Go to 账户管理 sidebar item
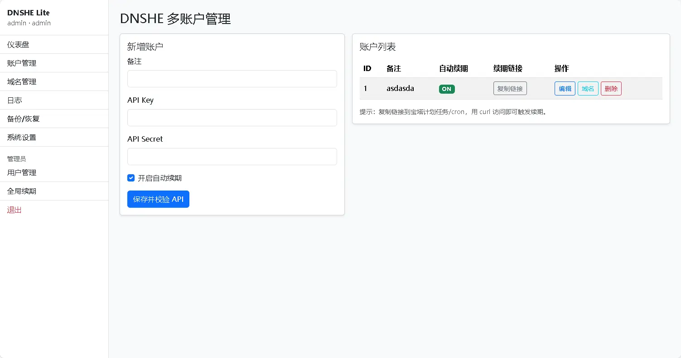Viewport: 681px width, 358px height. 22,63
